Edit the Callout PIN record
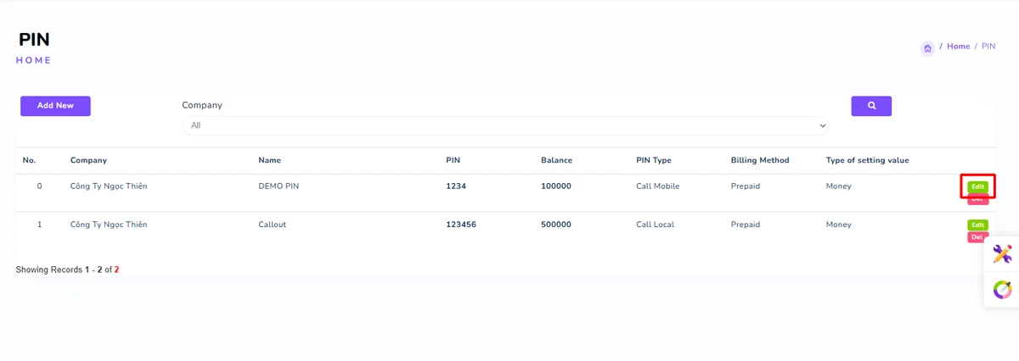This screenshot has height=361, width=1019. click(x=977, y=225)
